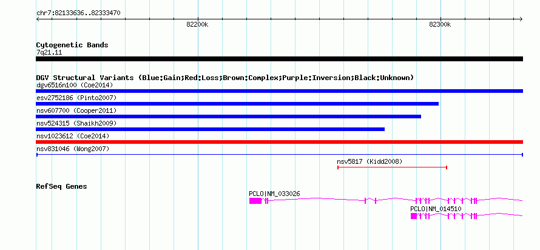The width and height of the screenshot is (540, 250).
Task: Select the nsv524315 blue variant bar
Action: click(210, 129)
